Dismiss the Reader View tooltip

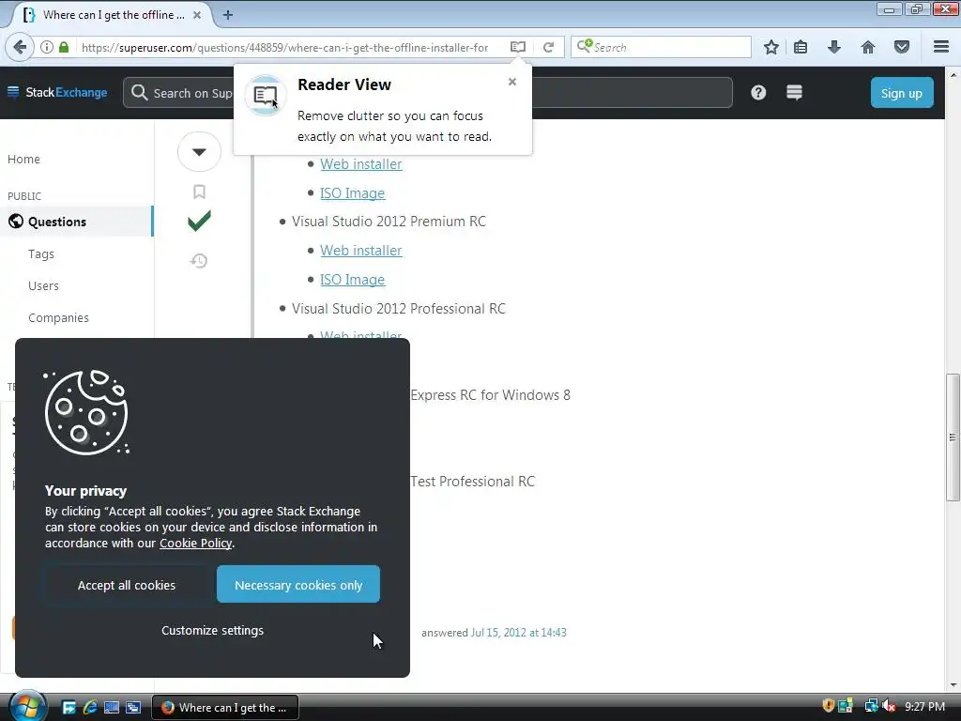click(512, 82)
